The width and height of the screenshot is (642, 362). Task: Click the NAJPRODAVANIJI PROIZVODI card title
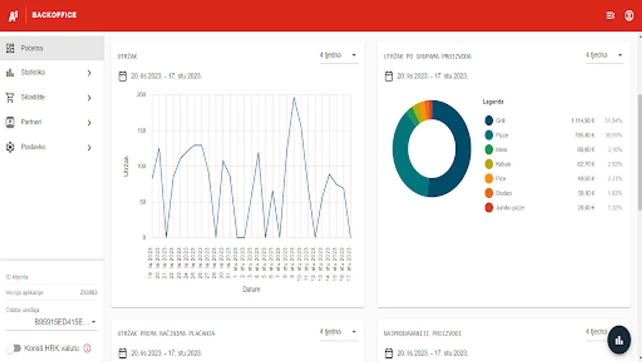(x=422, y=333)
